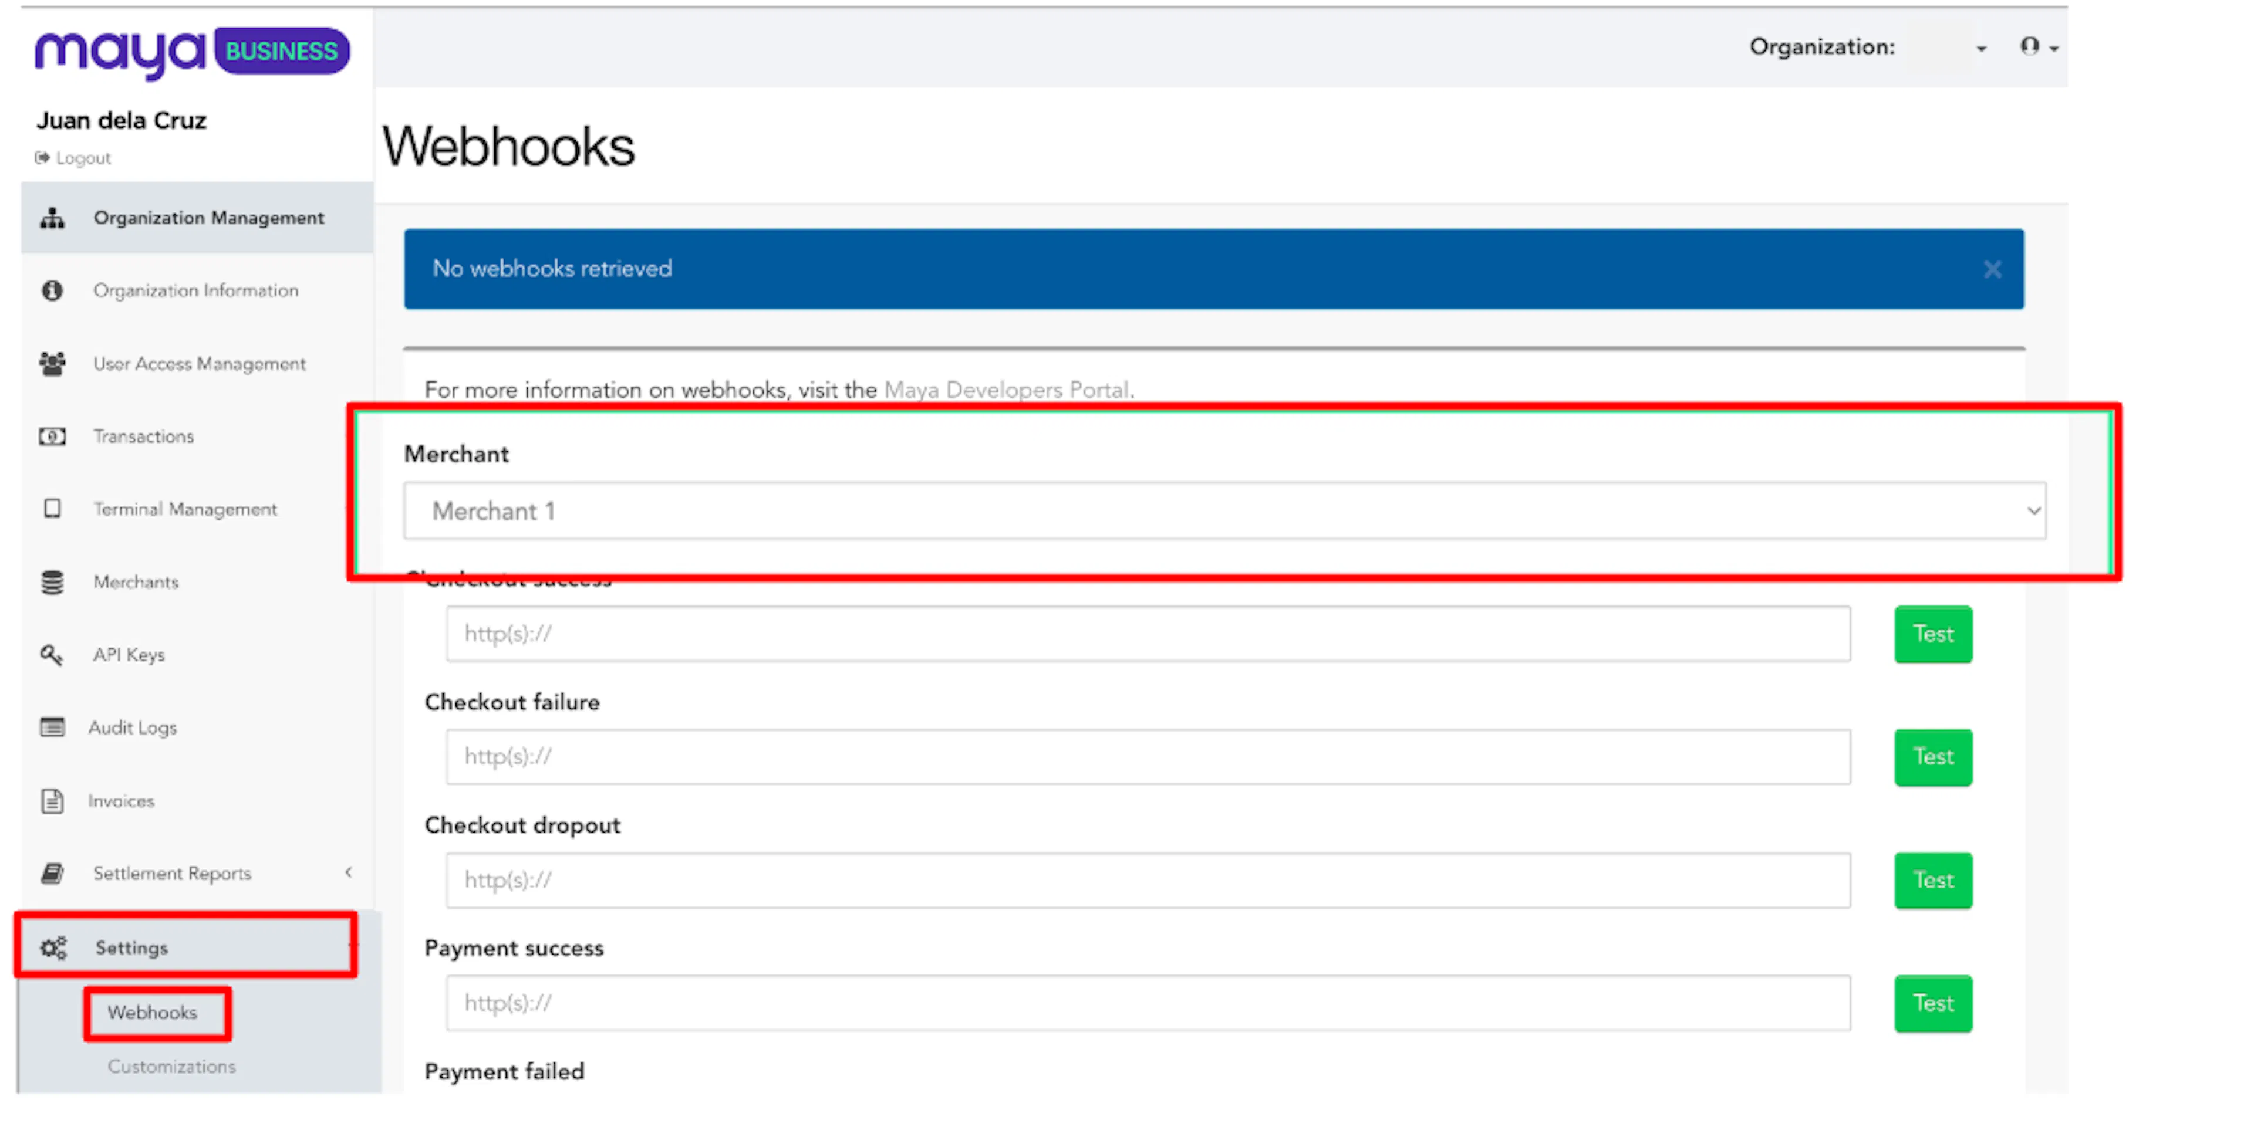
Task: Open Organization Management in the sidebar
Action: pos(198,218)
